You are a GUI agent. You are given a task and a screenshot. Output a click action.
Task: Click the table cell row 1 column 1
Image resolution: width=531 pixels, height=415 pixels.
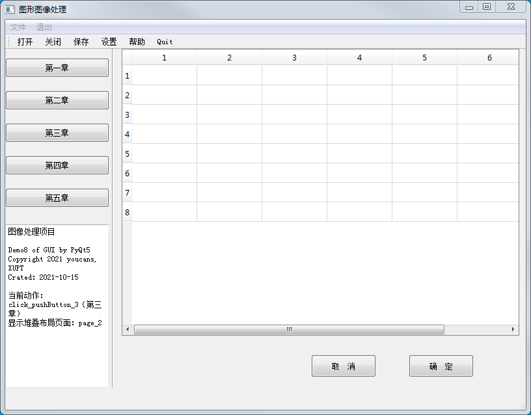(x=164, y=75)
